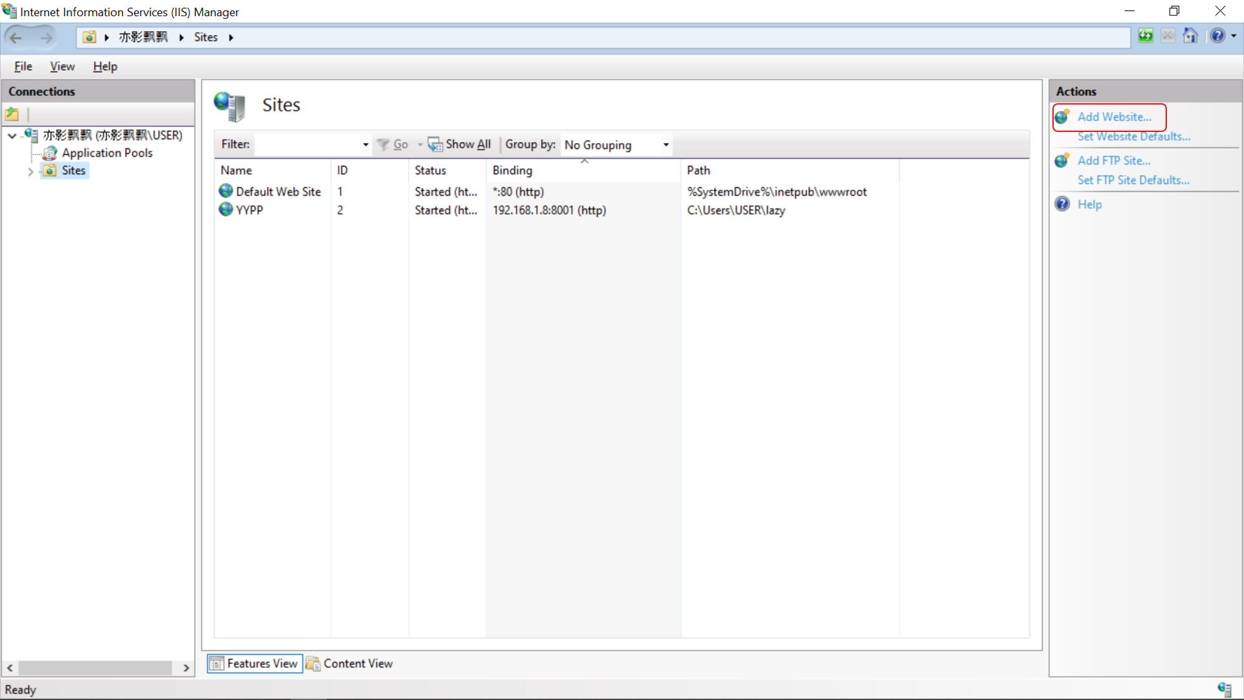Collapse the server node in Connections
1244x700 pixels.
coord(12,136)
